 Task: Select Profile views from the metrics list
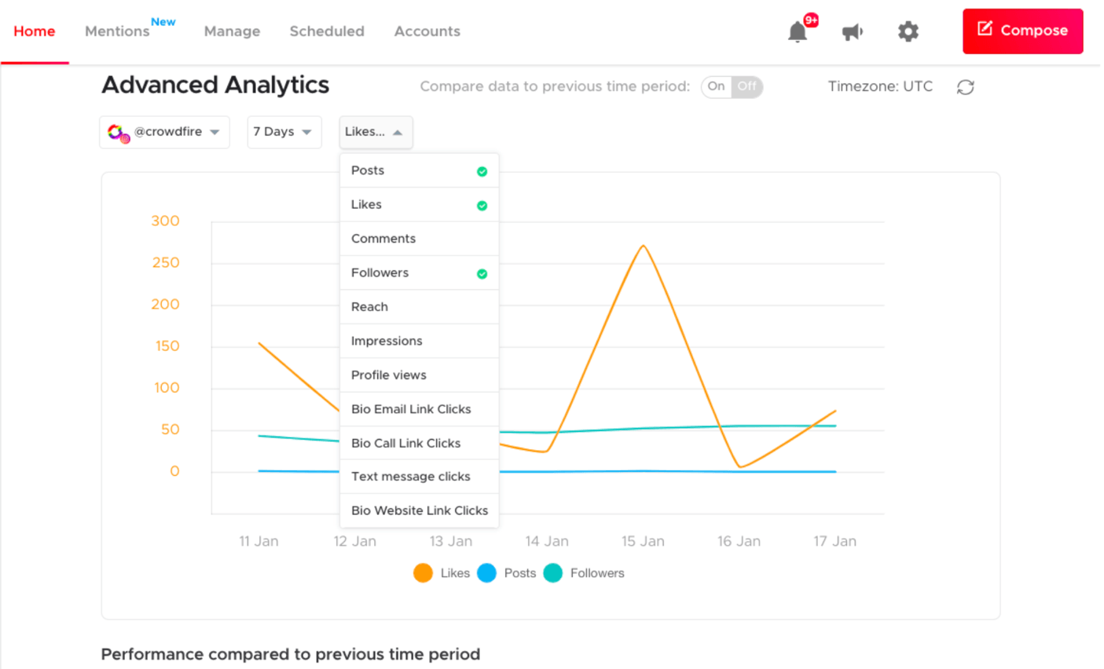tap(387, 375)
